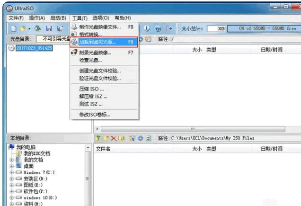Click the Save floppy disk icon
This screenshot has height=206, width=301.
click(49, 28)
